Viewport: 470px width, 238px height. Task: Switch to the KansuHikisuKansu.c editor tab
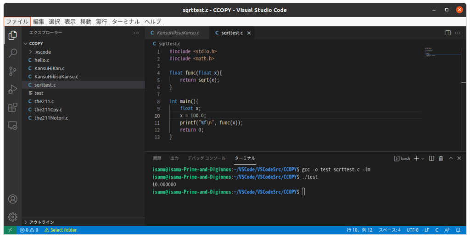[177, 33]
